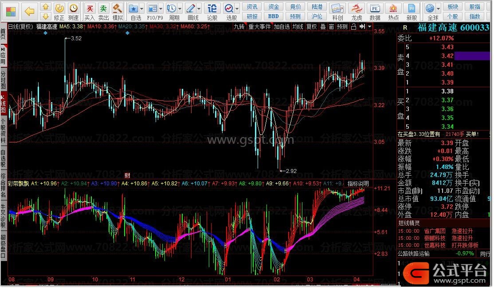The image size is (494, 288).
Task: Switch to the 首页 sidebar tab
Action: 3,34
